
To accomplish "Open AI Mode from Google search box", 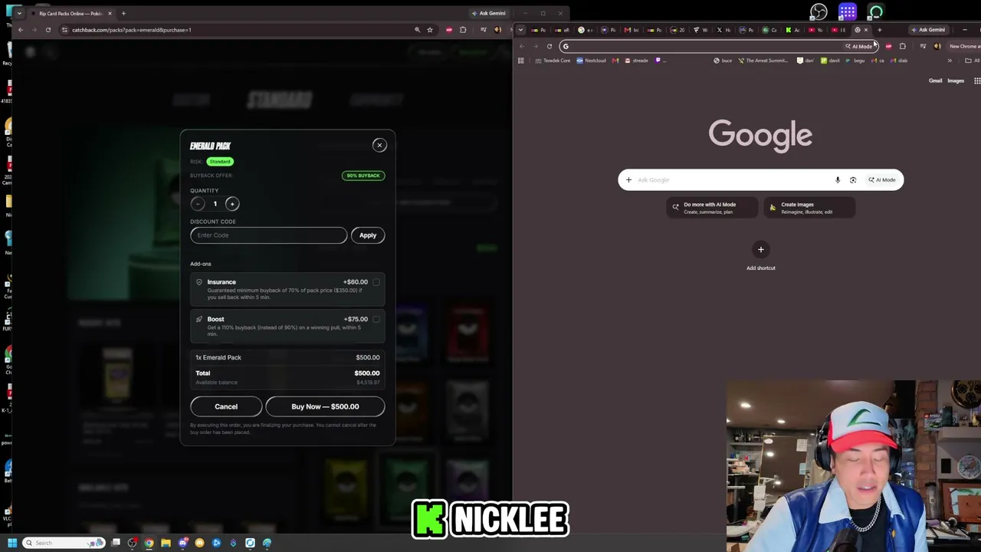I will (x=882, y=180).
